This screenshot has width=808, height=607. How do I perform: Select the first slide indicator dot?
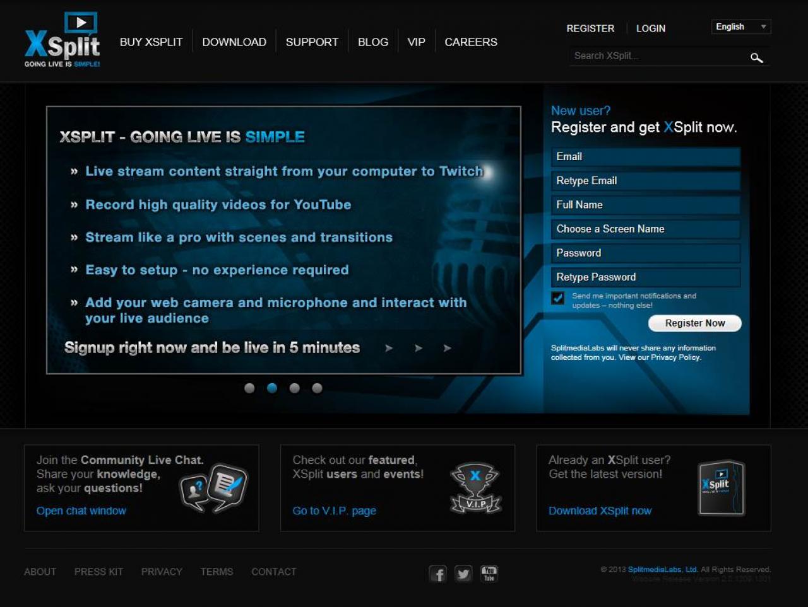249,388
